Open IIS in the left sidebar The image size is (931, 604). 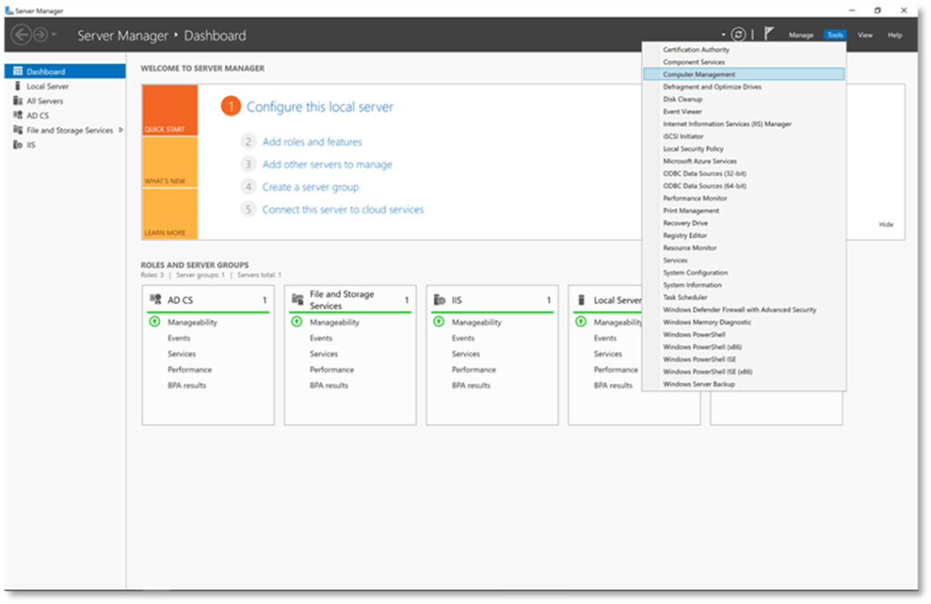(31, 144)
